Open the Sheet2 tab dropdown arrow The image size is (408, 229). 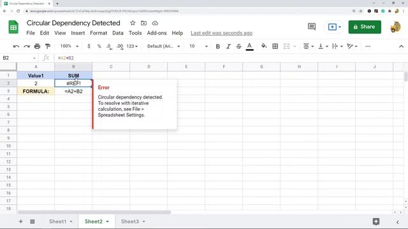108,222
